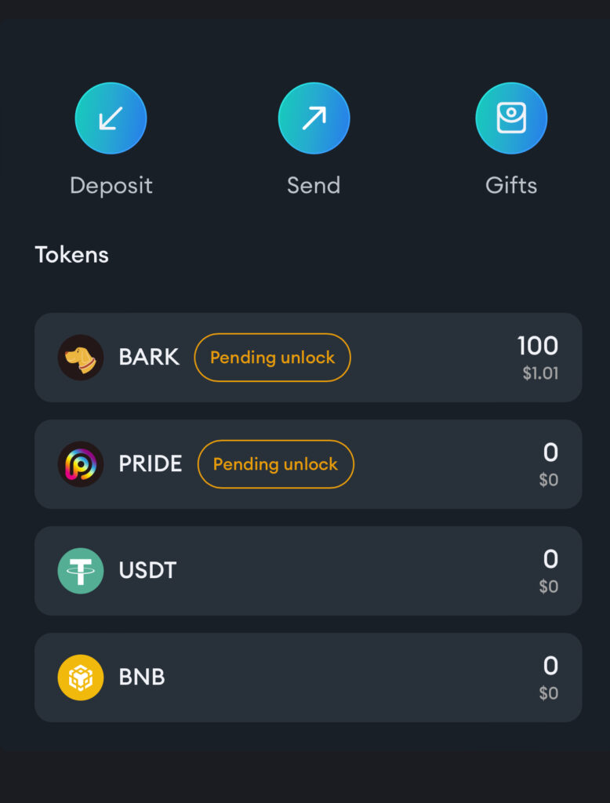
Task: Click the Tokens section heading
Action: tap(71, 255)
